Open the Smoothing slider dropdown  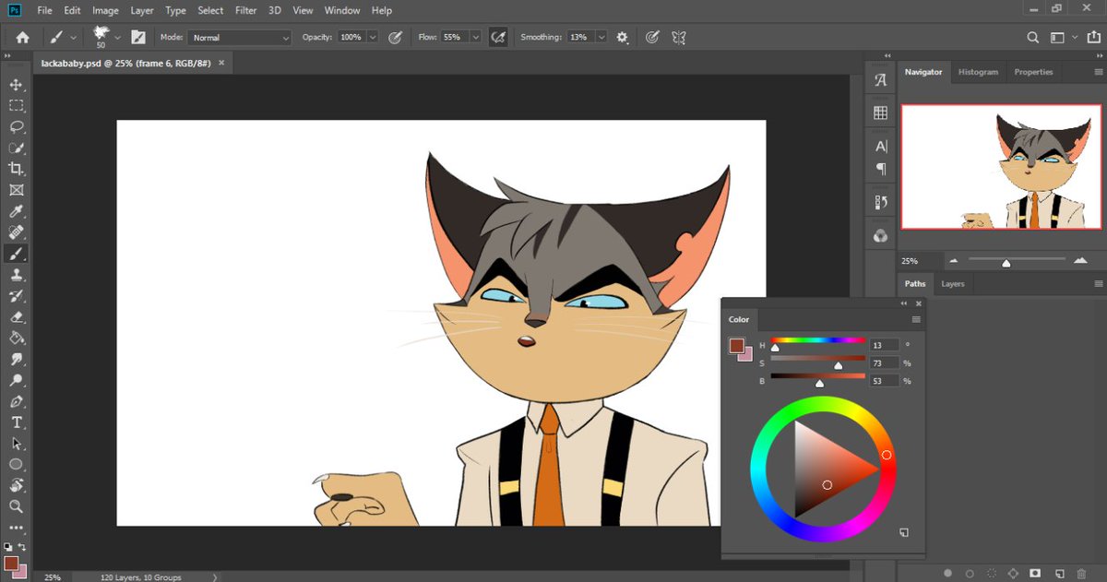(601, 38)
